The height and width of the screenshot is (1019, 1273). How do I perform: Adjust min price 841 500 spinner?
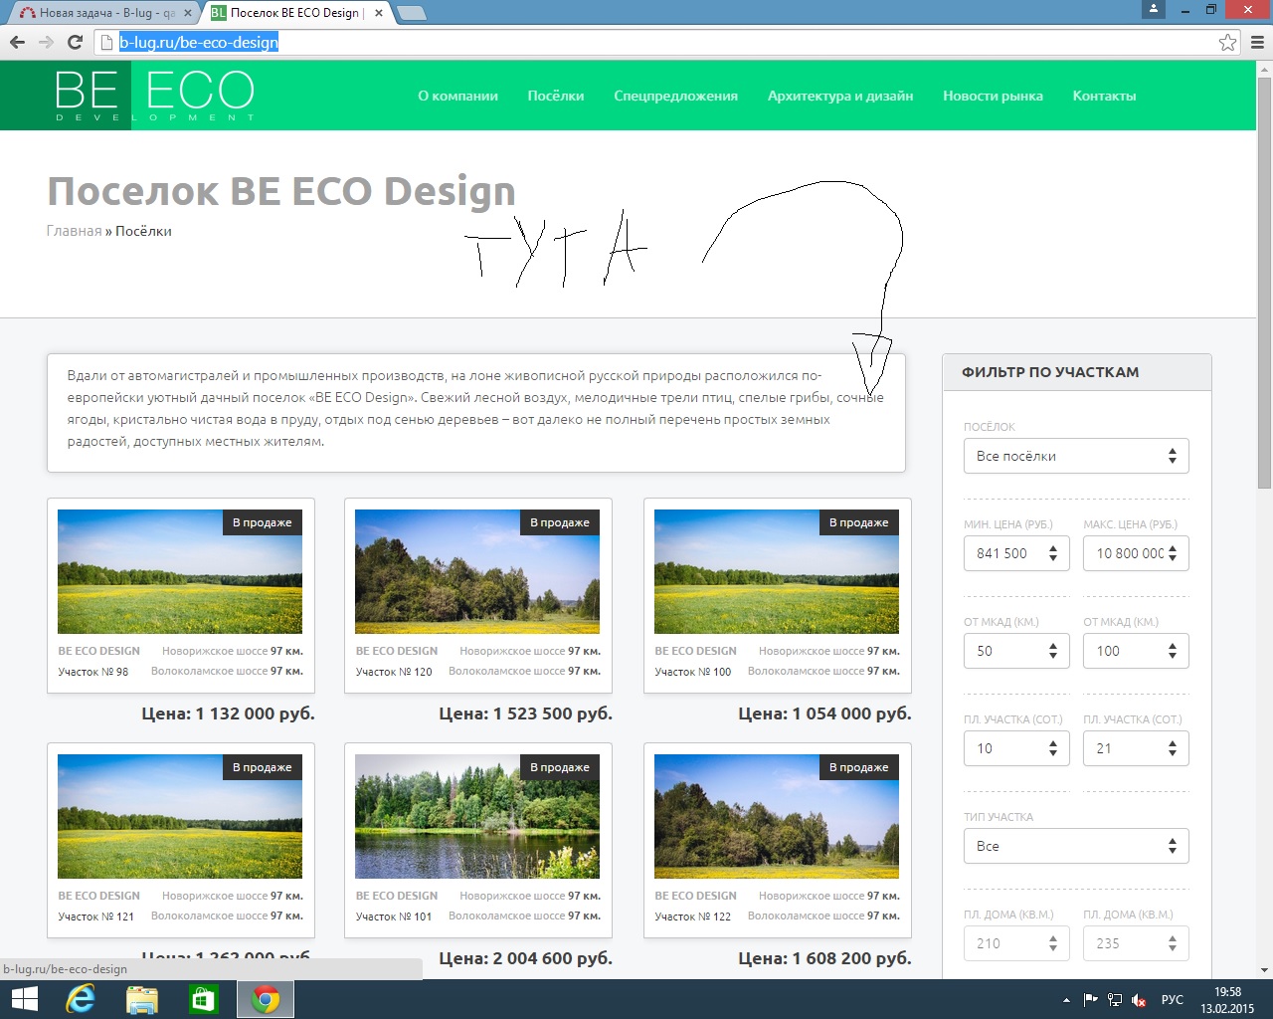point(1052,553)
